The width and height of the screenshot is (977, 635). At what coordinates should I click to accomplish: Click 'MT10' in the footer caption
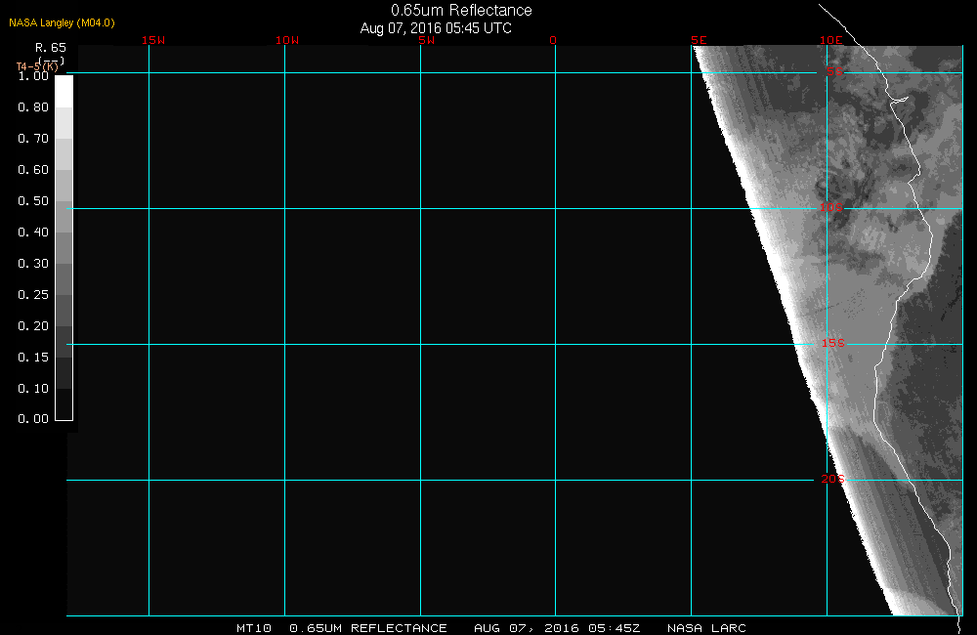pos(254,628)
